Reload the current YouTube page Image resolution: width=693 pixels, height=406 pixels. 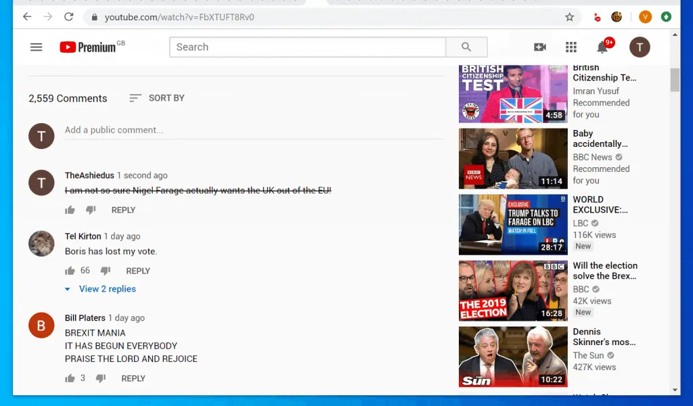(68, 16)
